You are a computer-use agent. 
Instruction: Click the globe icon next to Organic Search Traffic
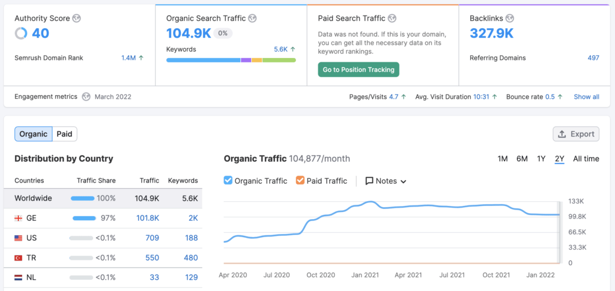252,19
